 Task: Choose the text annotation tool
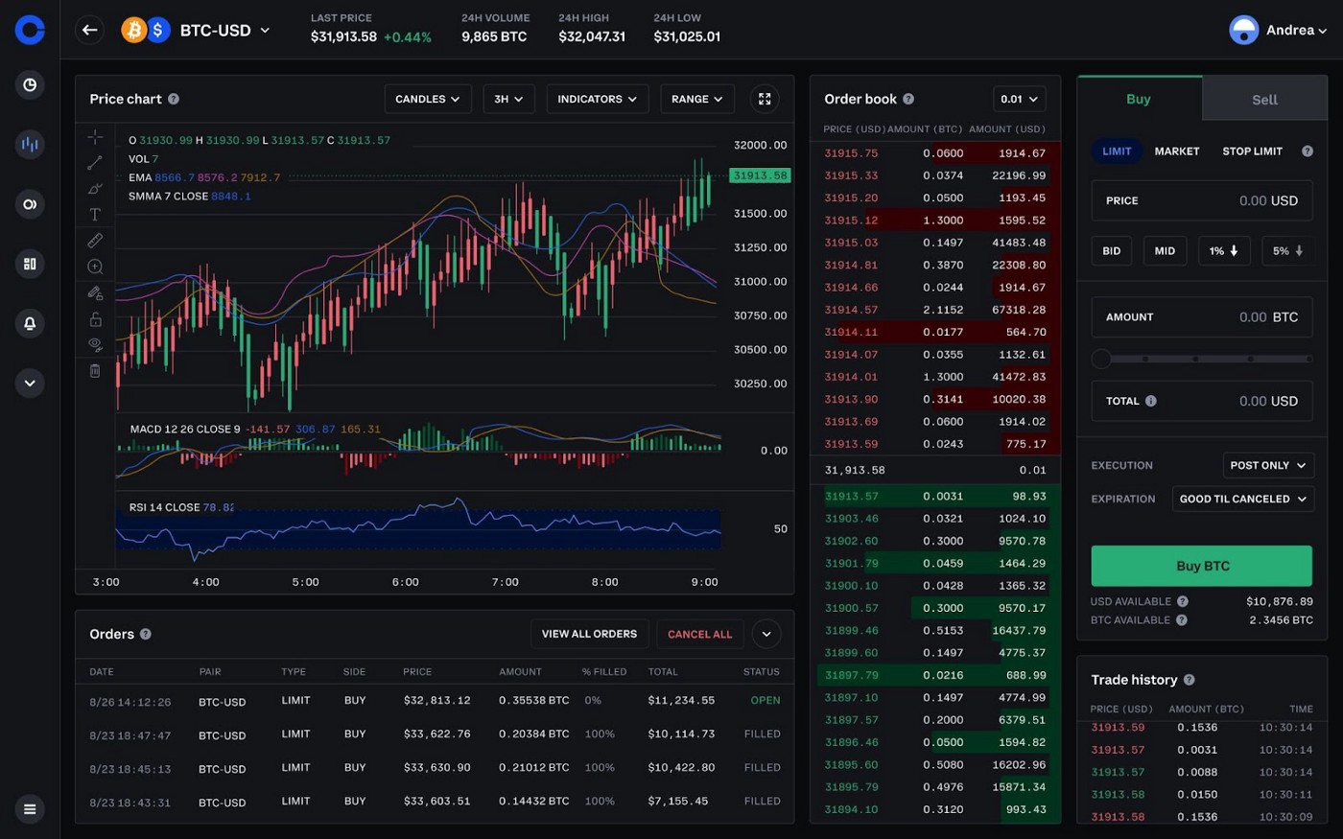point(95,215)
